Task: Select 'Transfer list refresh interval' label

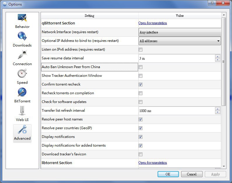Action: [63, 111]
